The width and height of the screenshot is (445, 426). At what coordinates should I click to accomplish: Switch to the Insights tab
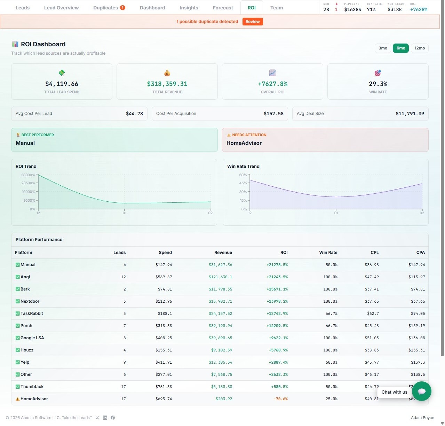click(x=189, y=7)
